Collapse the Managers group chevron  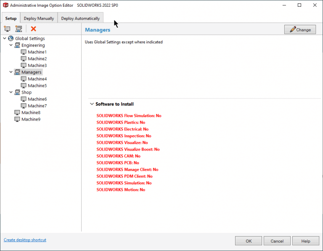point(11,72)
